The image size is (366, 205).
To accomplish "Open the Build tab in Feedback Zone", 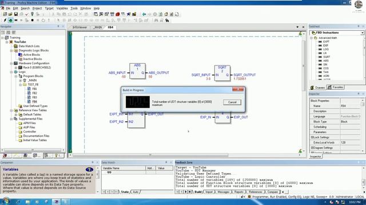I will [198, 192].
